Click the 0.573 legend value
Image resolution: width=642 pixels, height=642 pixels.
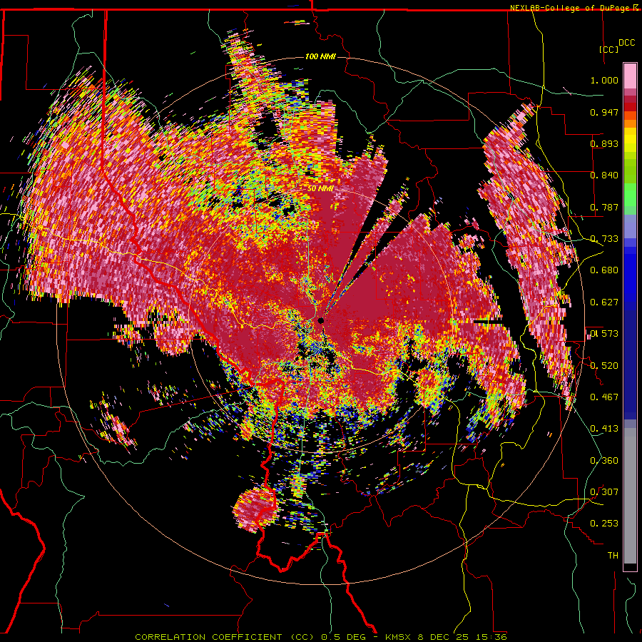(x=604, y=334)
